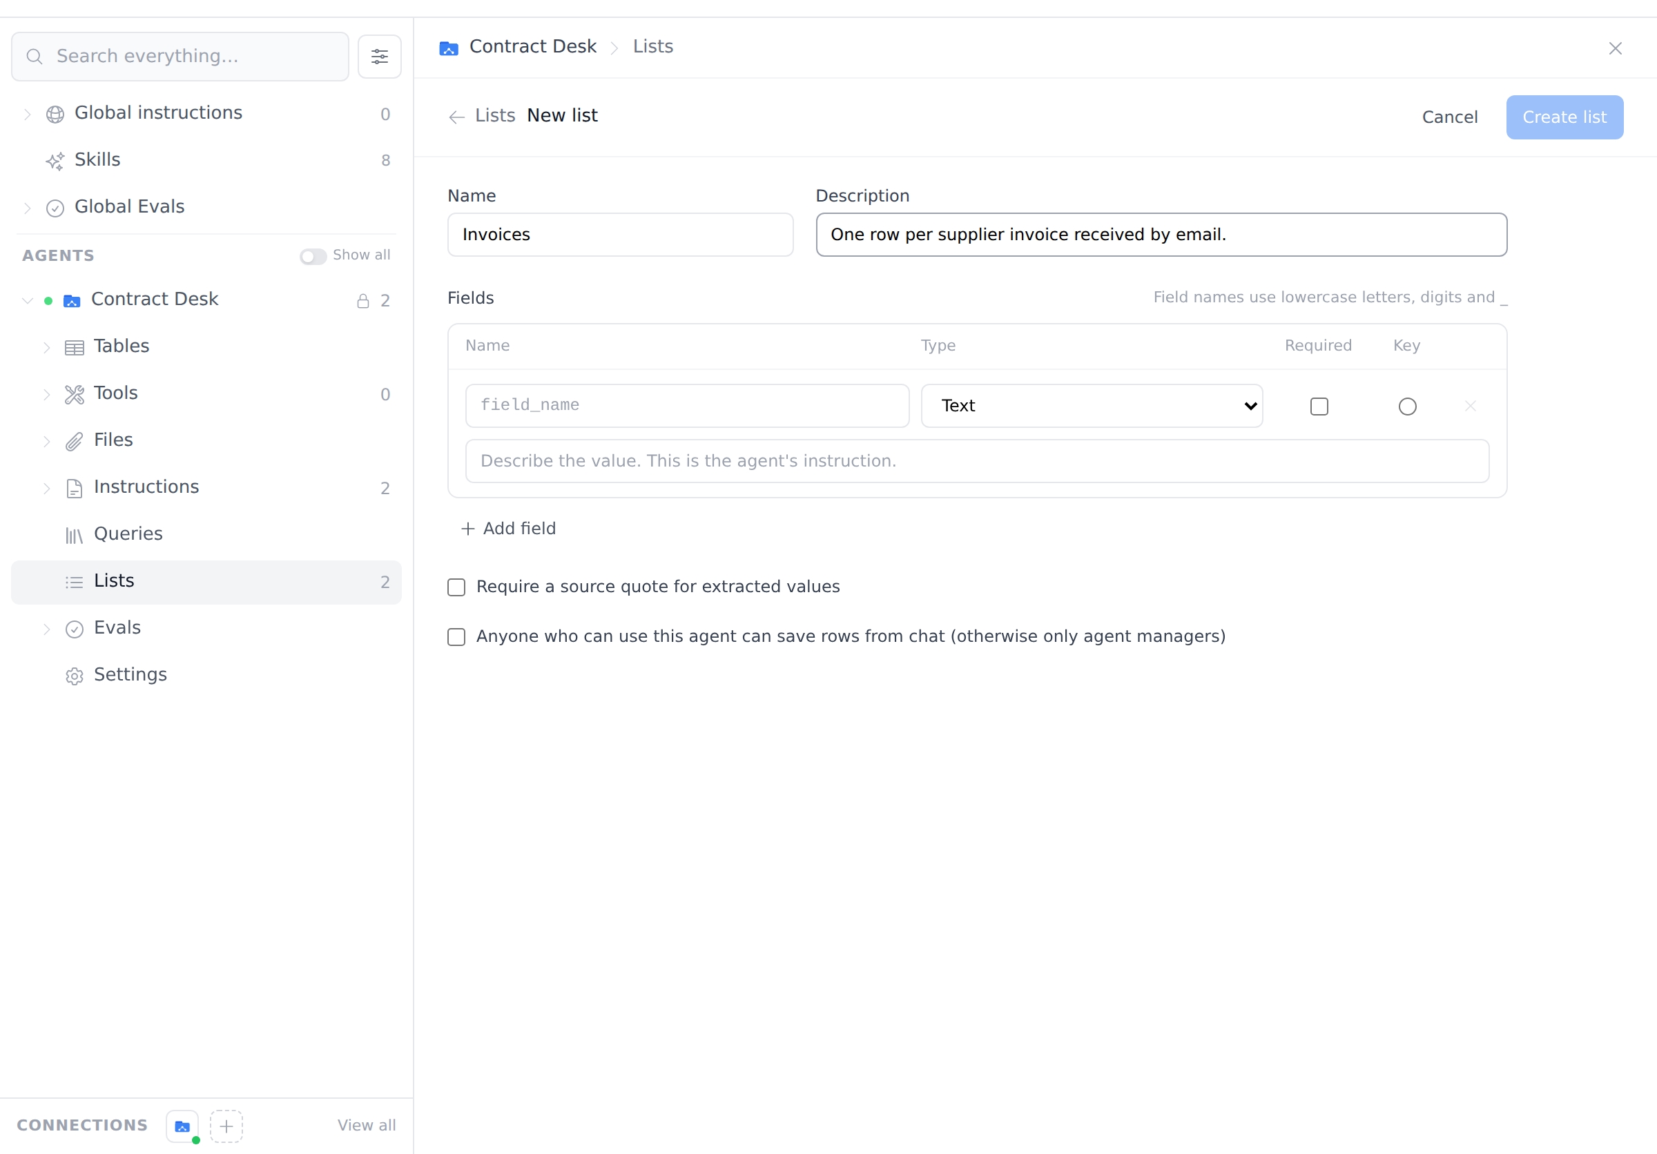Click the Global Evals checkmark icon

tap(55, 208)
